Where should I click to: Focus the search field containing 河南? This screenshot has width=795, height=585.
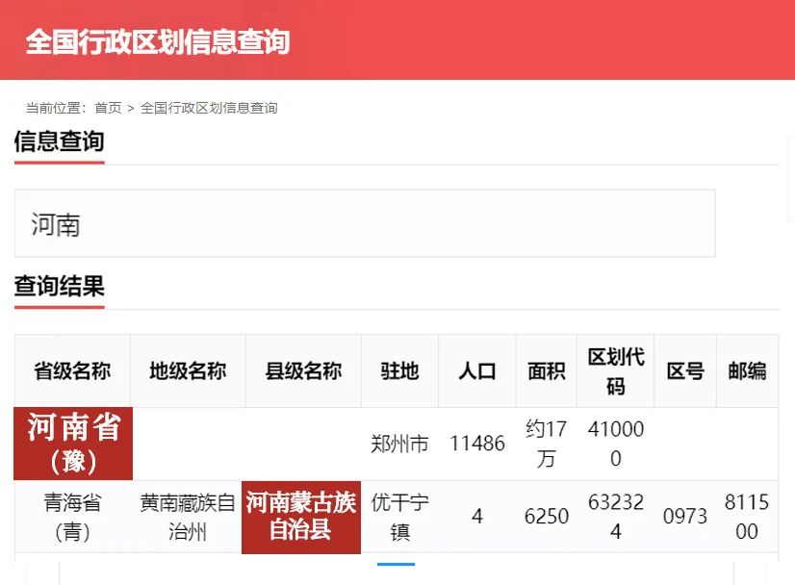tap(365, 224)
